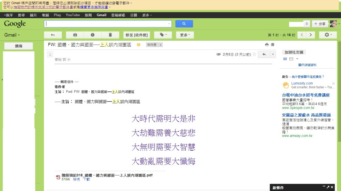Screen dimensions: 341x191
Task: Click the back-to-inbox arrow button
Action: point(53,35)
